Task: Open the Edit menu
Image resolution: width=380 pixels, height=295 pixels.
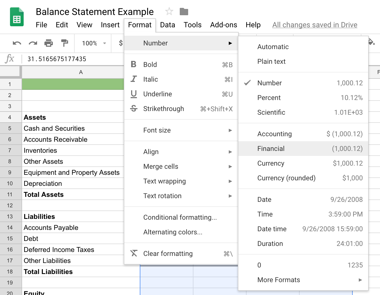Action: (62, 25)
